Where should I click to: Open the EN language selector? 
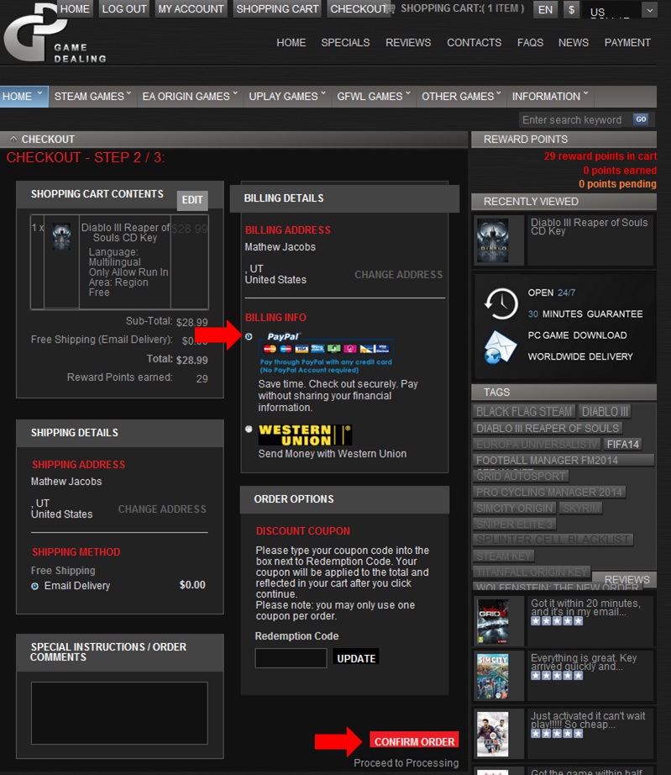coord(545,9)
